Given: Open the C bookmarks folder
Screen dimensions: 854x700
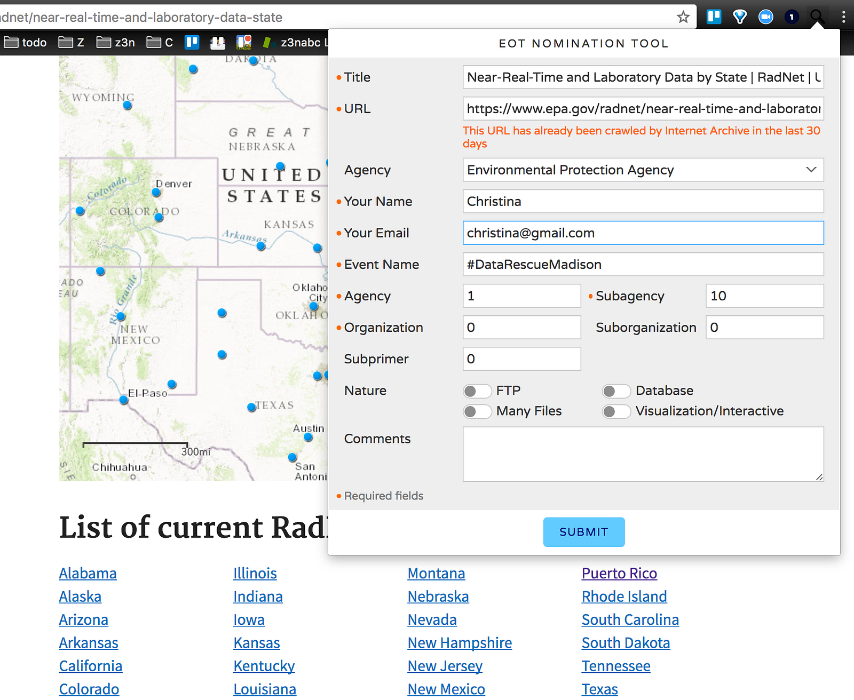Looking at the screenshot, I should tap(160, 42).
